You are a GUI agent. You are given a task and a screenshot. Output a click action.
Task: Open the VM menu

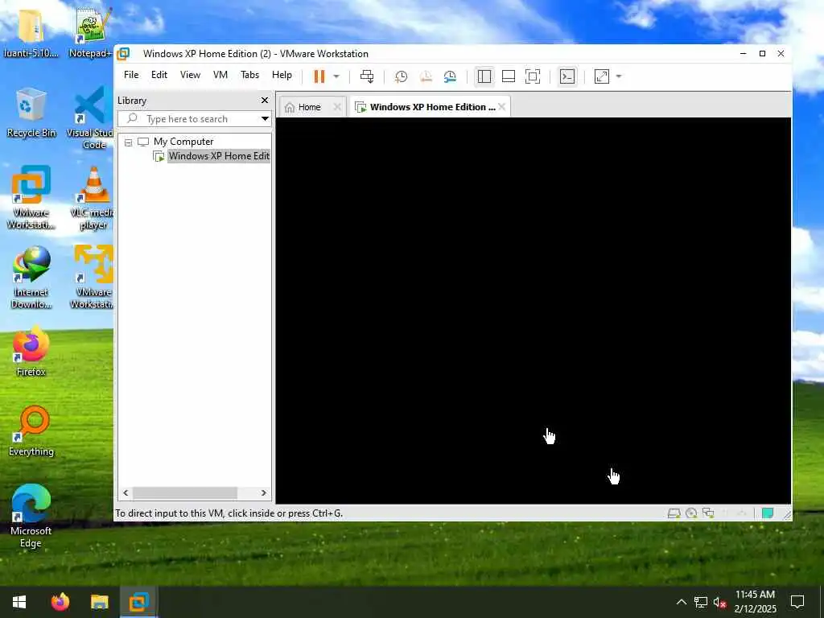coord(220,75)
